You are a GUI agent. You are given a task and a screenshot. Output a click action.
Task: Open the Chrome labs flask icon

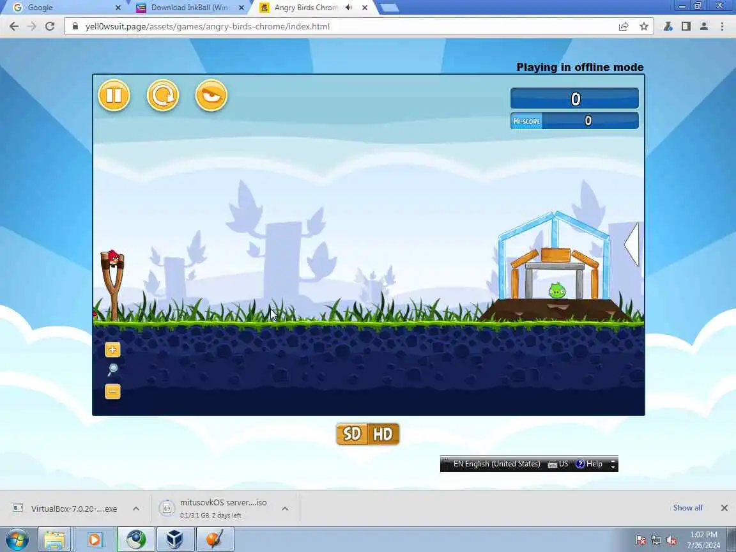(x=668, y=26)
